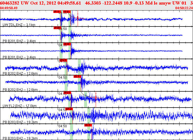This screenshot has height=140, width=193.
Task: Click the P pick flag on PB B203 EHZ
Action: click(69, 109)
